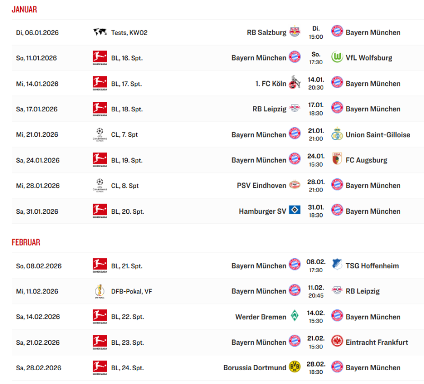Click the Werder Bremen crest
Image resolution: width=424 pixels, height=384 pixels.
point(295,317)
